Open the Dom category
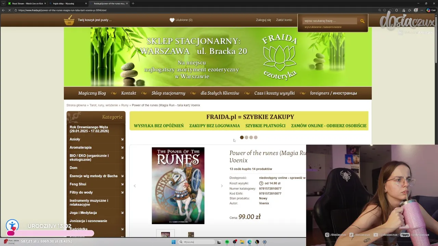Viewport: 438px width, 246px height. pyautogui.click(x=74, y=168)
